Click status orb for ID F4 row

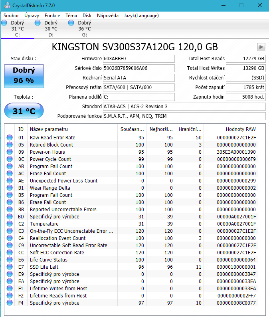[10, 303]
